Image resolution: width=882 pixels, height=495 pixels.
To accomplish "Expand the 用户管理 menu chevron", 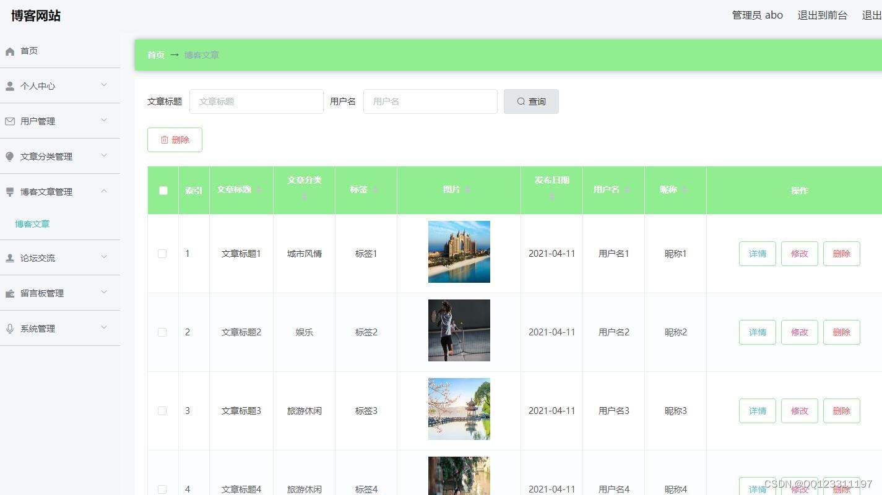I will pyautogui.click(x=104, y=121).
